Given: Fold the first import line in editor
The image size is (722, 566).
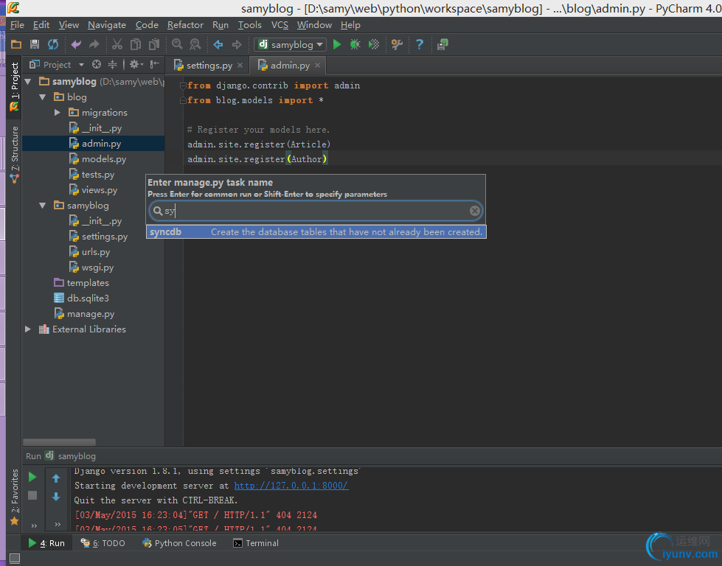Looking at the screenshot, I should [x=183, y=85].
